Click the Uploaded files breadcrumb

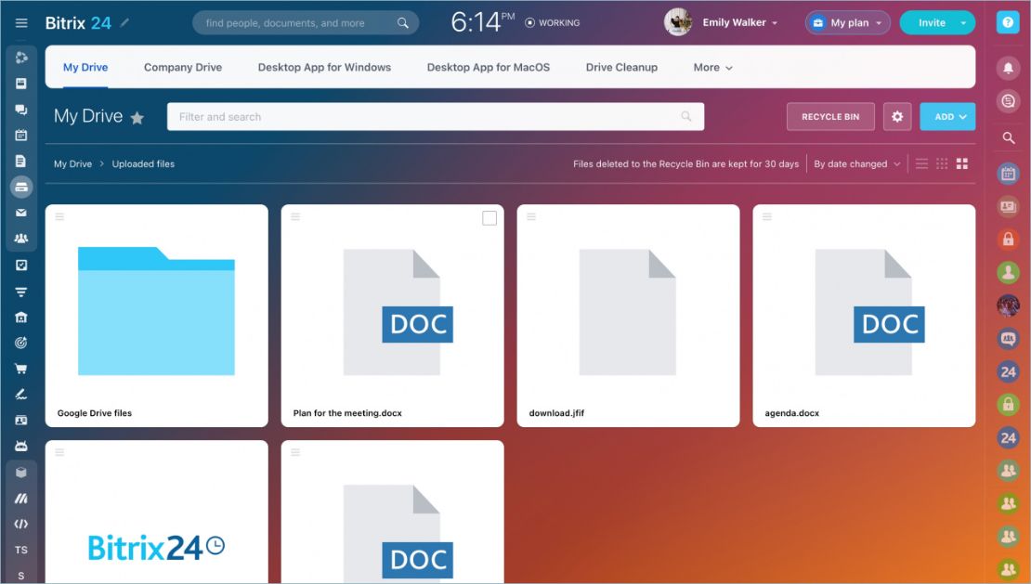click(x=143, y=164)
